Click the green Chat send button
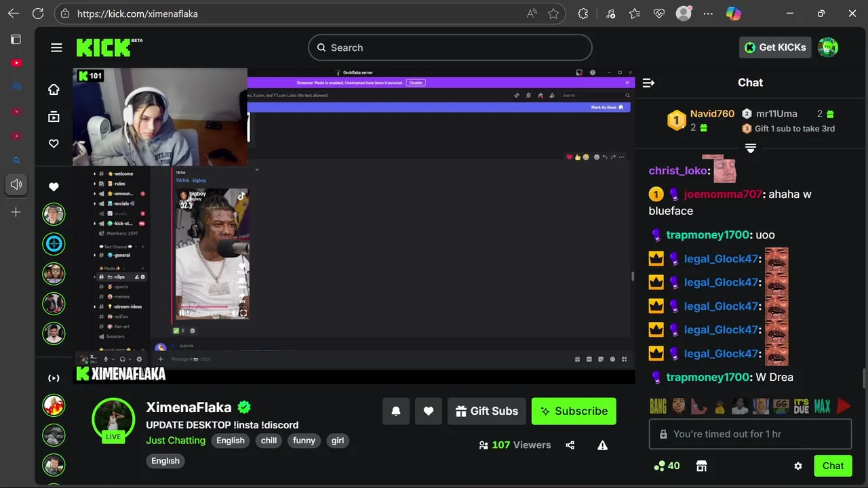 [x=833, y=466]
